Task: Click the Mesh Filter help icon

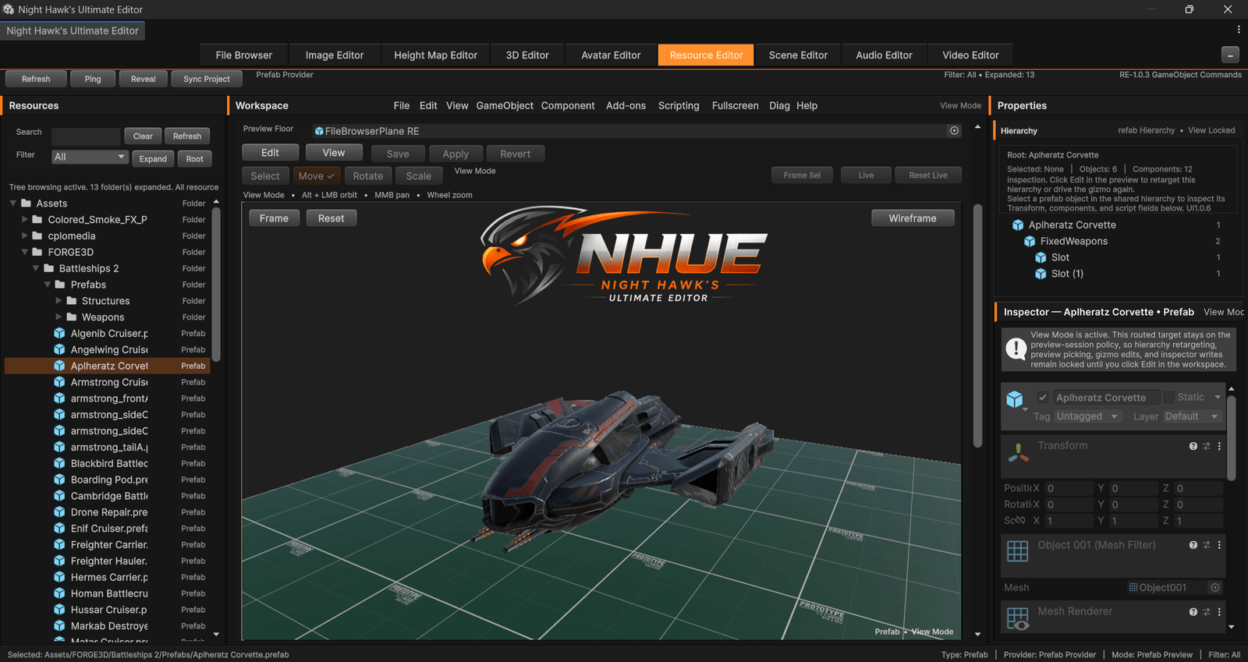Action: coord(1193,545)
